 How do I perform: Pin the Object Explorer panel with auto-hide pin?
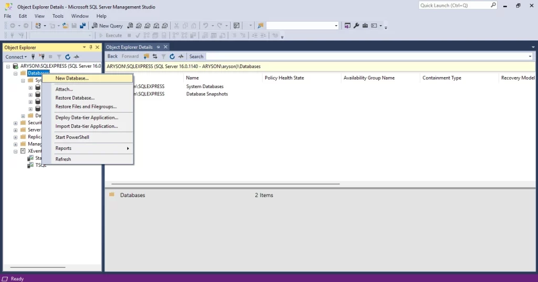[91, 47]
